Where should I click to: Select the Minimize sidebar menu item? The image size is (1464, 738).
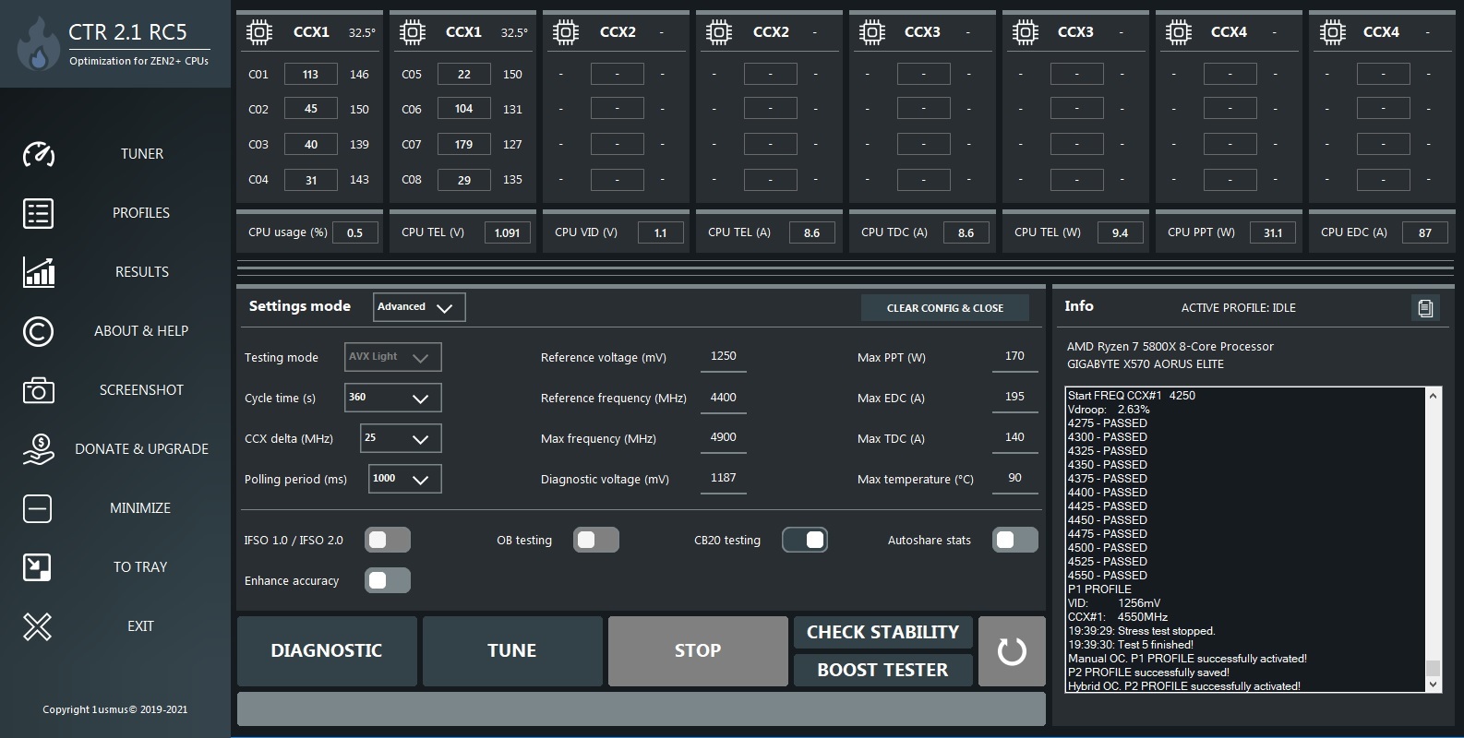point(140,508)
